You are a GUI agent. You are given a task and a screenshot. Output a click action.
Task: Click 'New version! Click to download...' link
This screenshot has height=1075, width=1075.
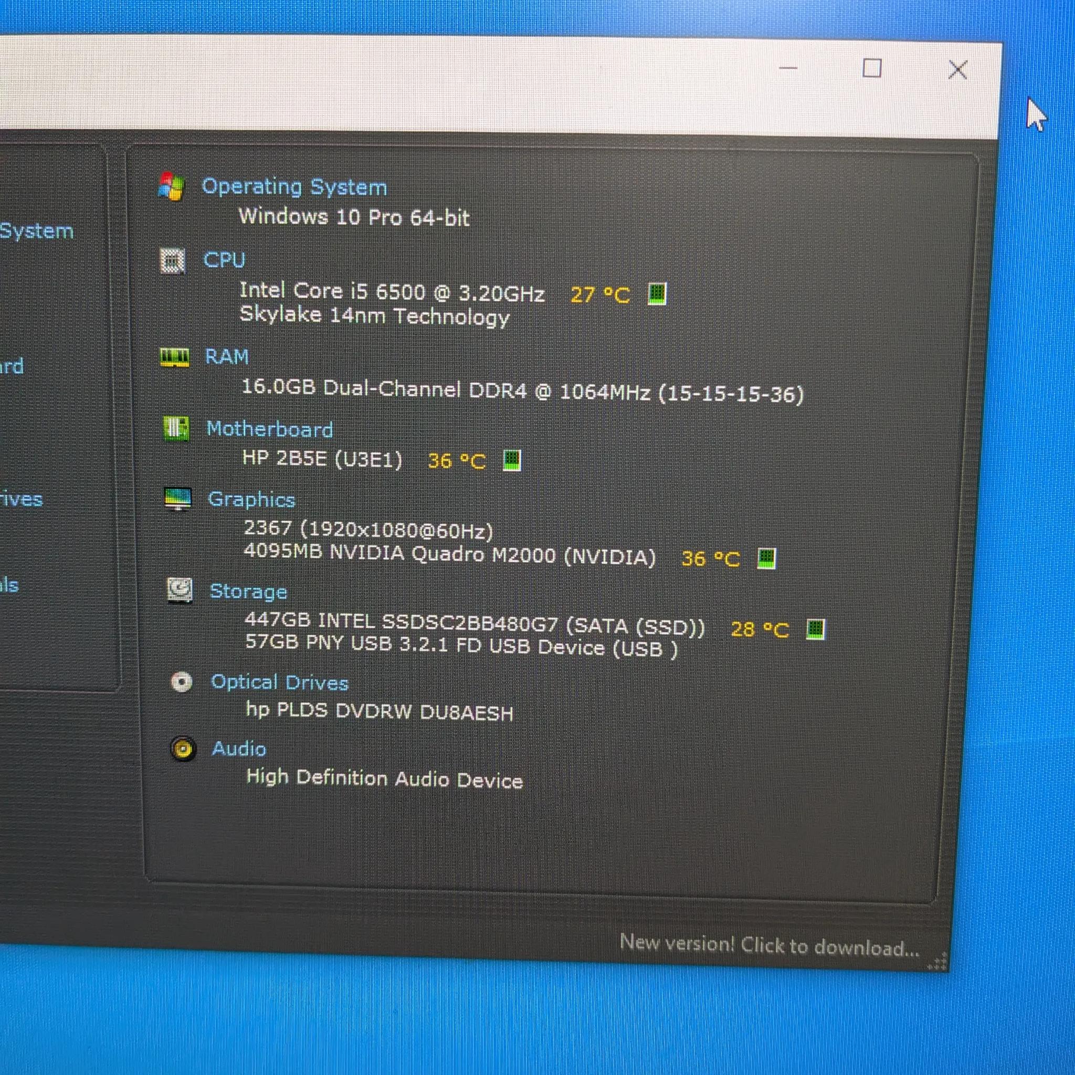click(770, 945)
